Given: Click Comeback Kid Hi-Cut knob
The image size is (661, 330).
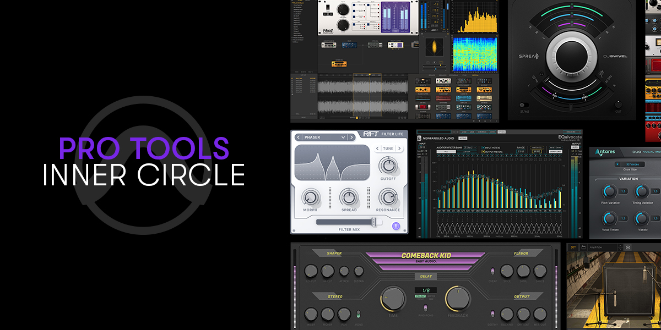Looking at the screenshot, I should point(327,271).
